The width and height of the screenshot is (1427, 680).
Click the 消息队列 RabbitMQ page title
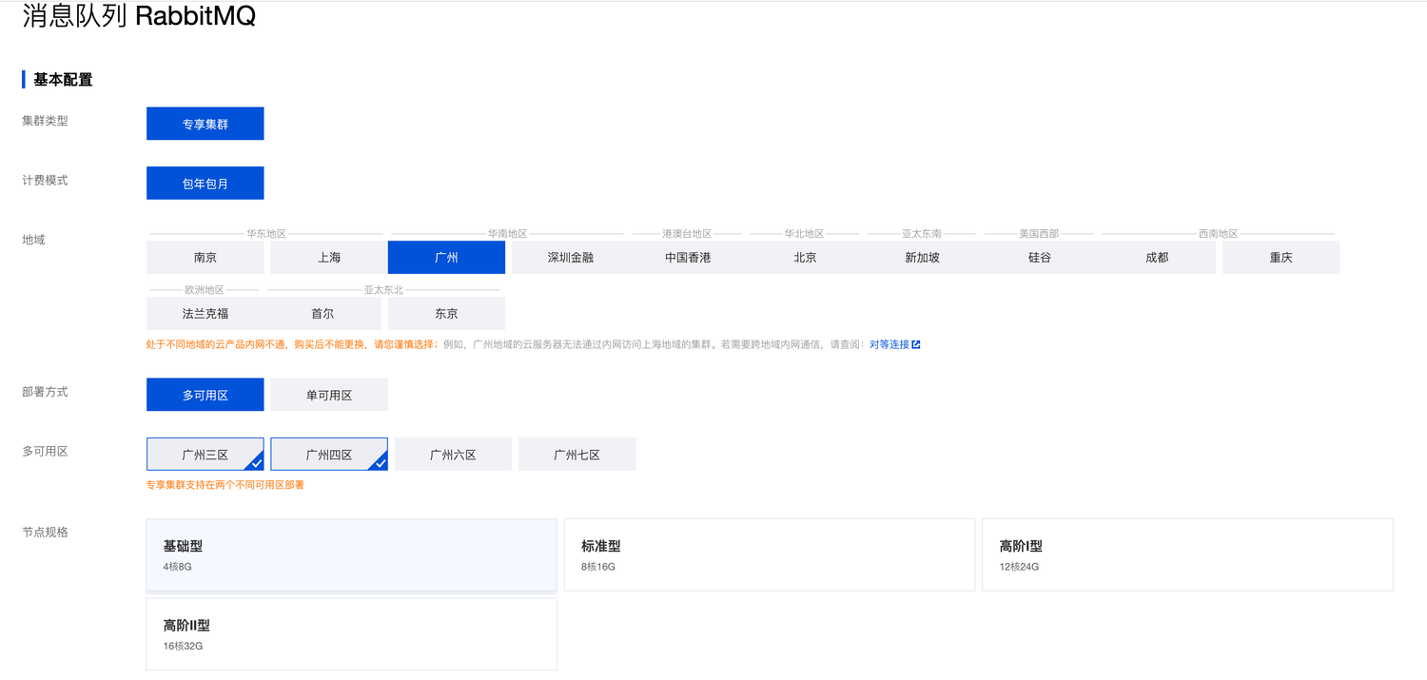[x=139, y=16]
